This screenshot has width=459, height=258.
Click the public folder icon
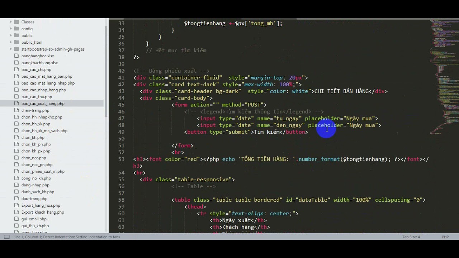click(16, 35)
